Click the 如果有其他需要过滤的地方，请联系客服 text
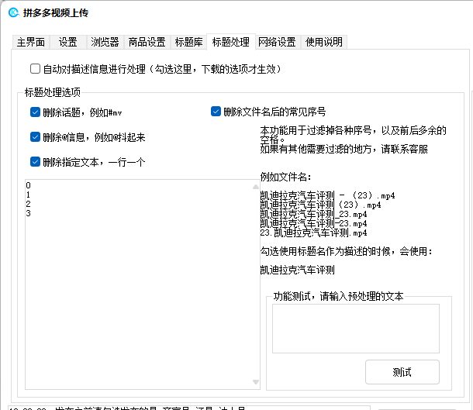Image resolution: width=473 pixels, height=410 pixels. tap(344, 149)
